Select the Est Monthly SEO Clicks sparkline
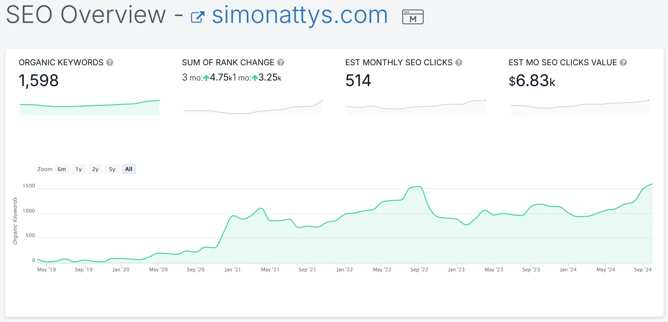The image size is (668, 322). tap(416, 107)
